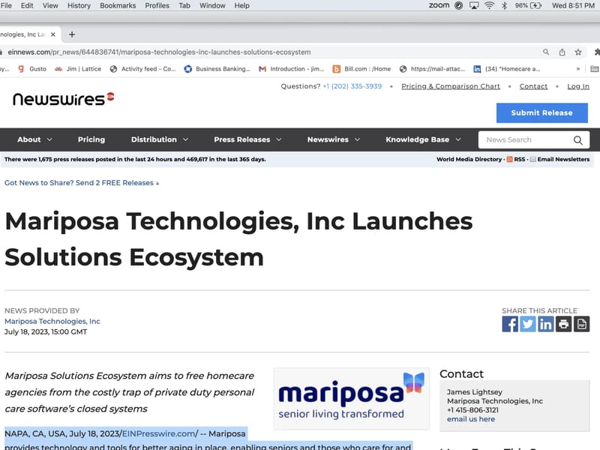Open the mail-attac bookmark
This screenshot has width=600, height=450.
click(433, 69)
